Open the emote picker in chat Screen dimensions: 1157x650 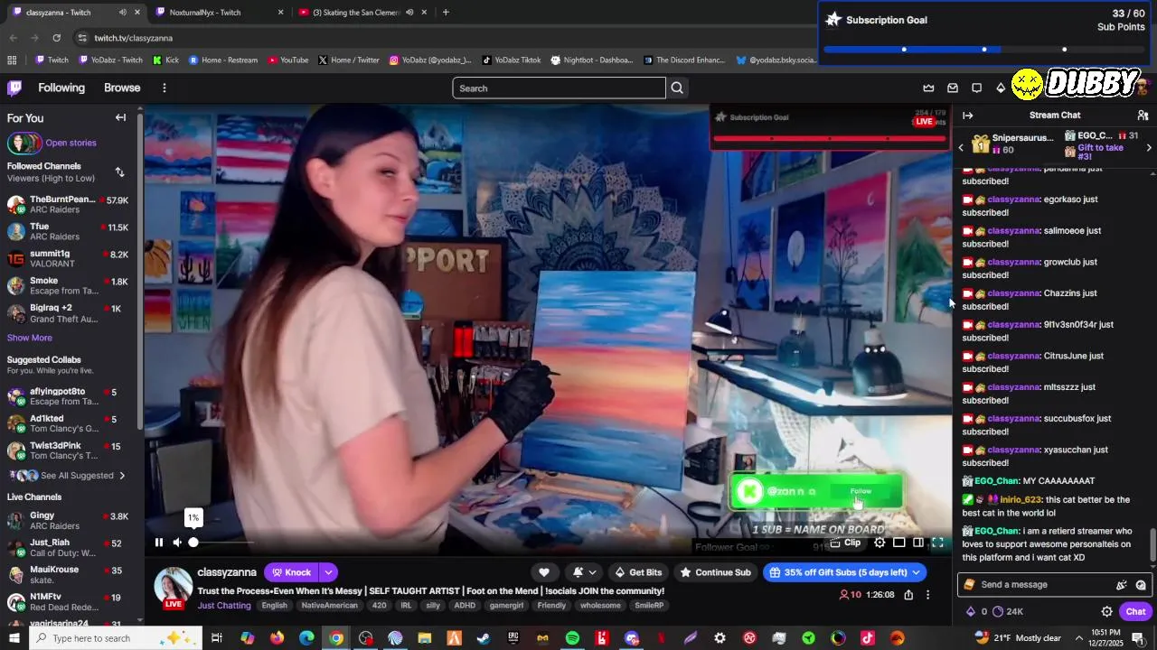point(1141,585)
